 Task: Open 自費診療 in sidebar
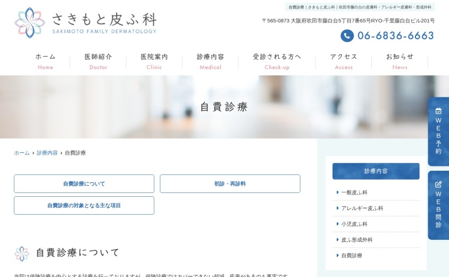click(352, 256)
